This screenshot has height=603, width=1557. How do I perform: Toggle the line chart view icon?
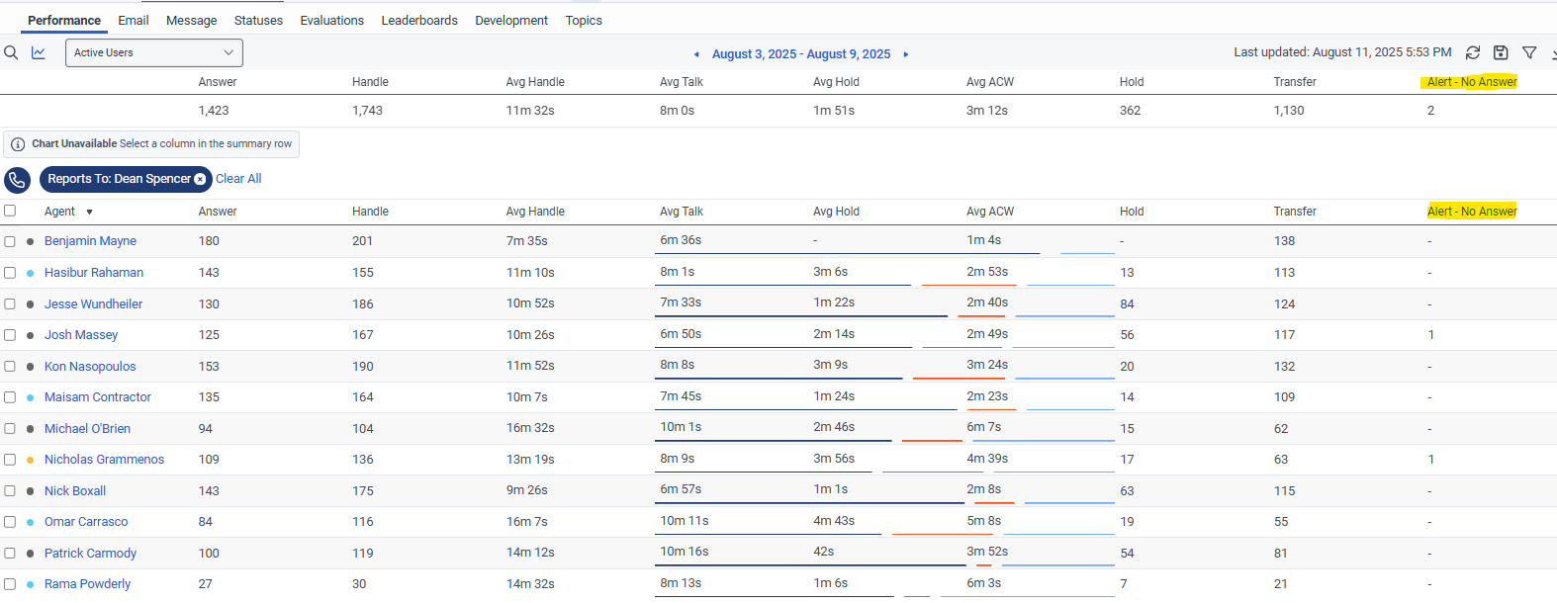point(39,52)
